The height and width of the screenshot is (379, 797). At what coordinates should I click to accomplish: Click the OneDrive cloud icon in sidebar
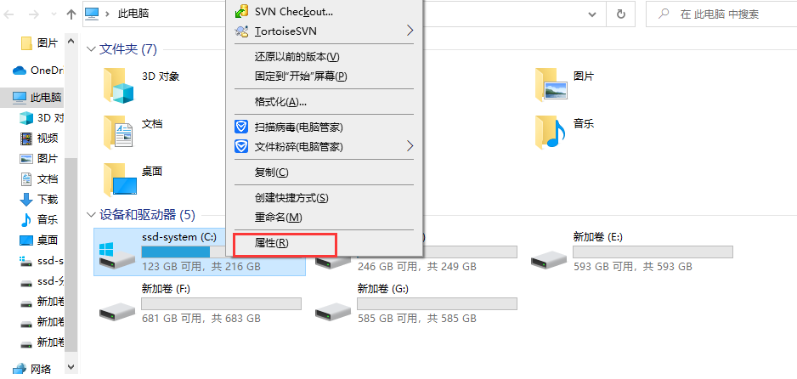[x=20, y=71]
